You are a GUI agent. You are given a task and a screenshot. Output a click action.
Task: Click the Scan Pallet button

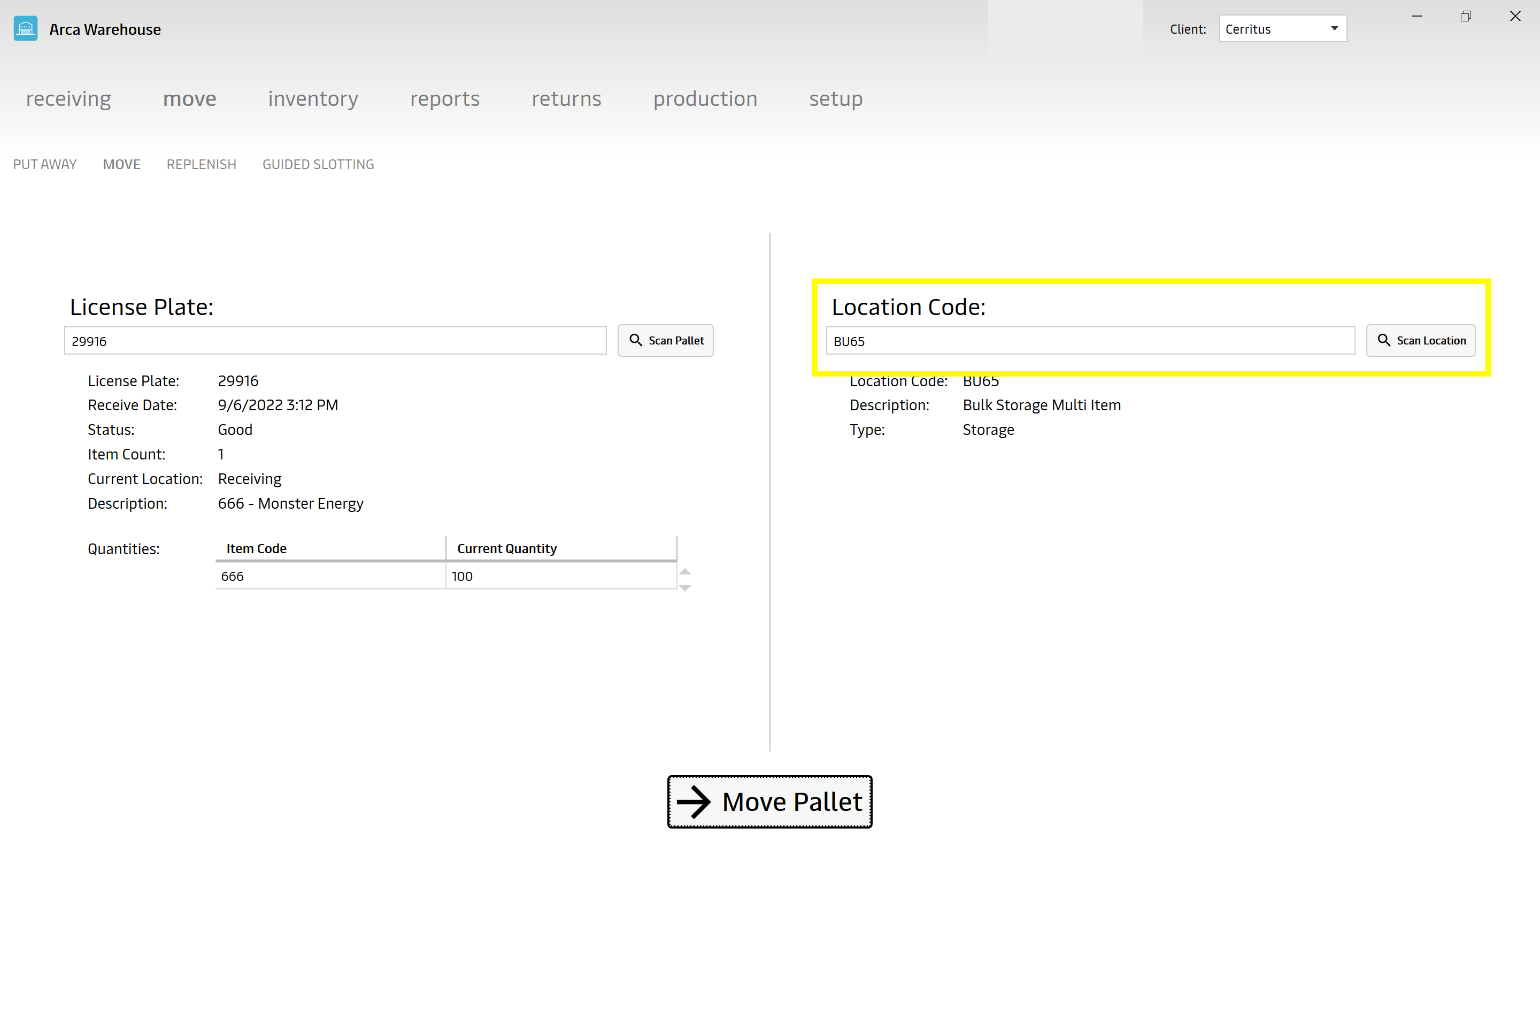point(665,341)
